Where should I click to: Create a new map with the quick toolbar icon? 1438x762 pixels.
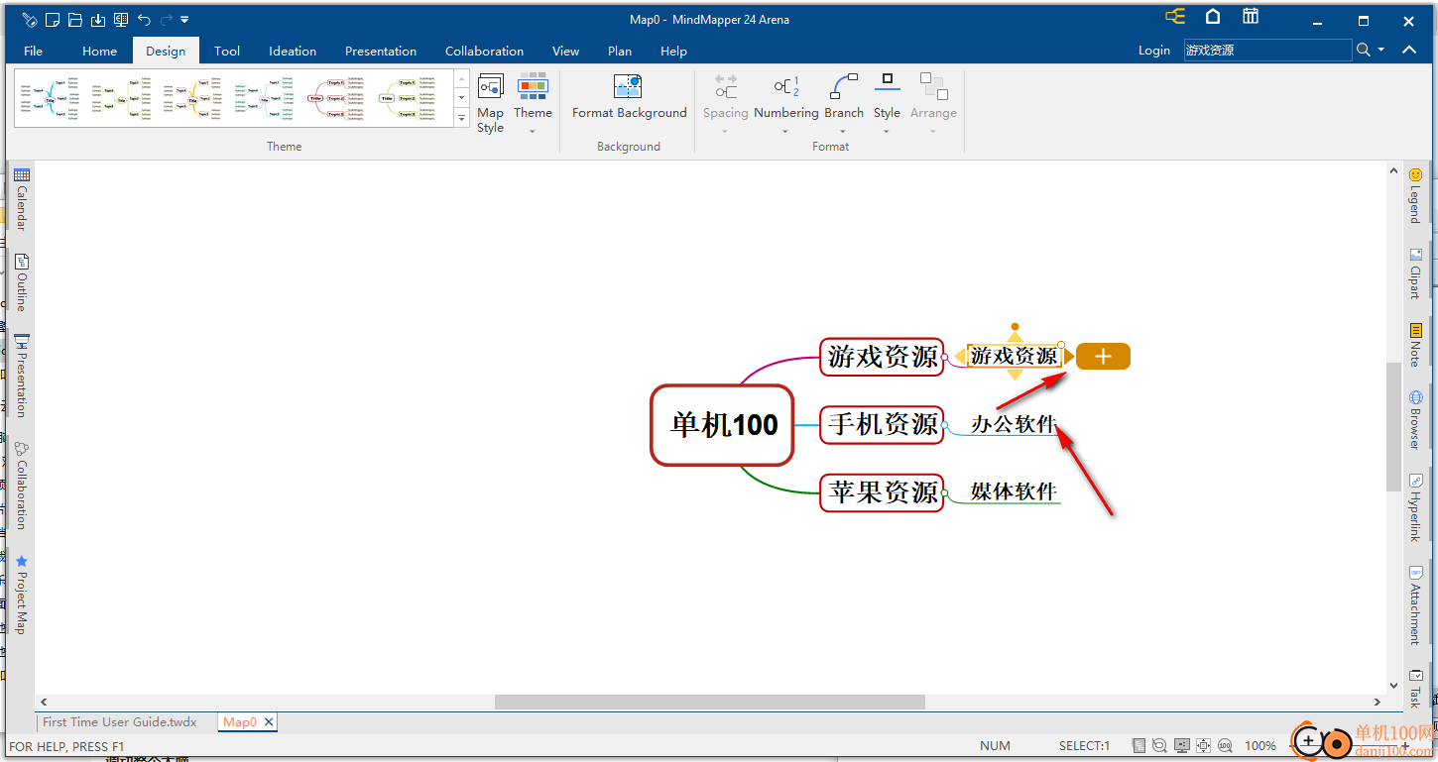tap(53, 20)
